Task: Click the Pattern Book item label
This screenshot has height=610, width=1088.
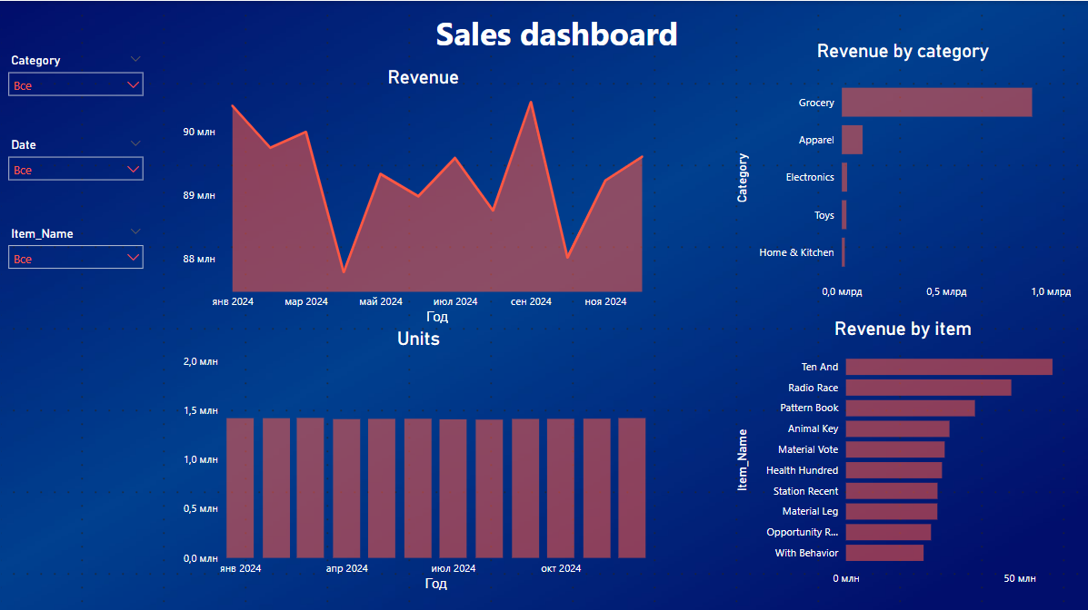Action: coord(809,408)
